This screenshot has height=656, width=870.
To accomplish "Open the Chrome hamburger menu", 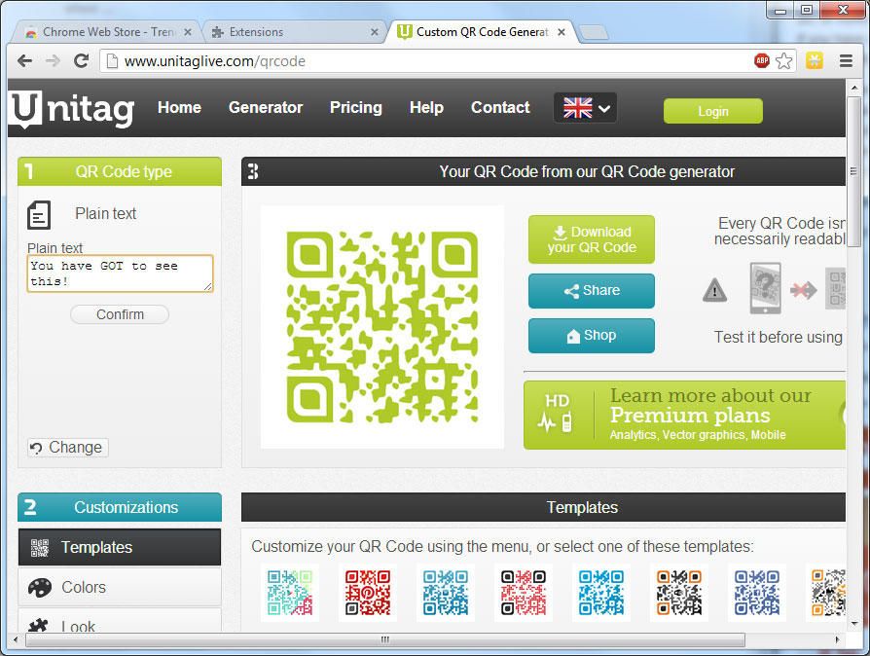I will click(x=846, y=60).
